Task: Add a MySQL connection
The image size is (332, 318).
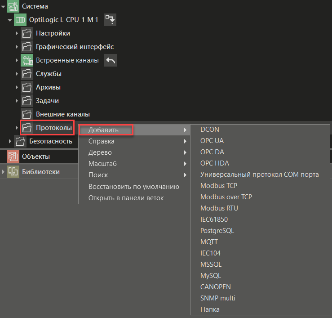Action: point(260,276)
